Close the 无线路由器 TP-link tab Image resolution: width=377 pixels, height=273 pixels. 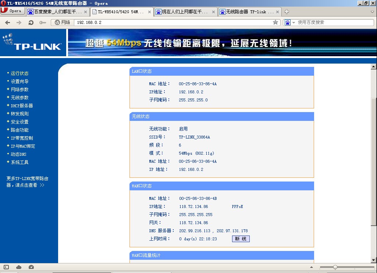pos(277,12)
